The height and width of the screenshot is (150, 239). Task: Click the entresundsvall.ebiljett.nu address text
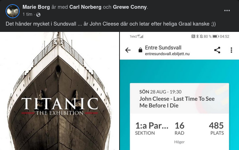(167, 54)
